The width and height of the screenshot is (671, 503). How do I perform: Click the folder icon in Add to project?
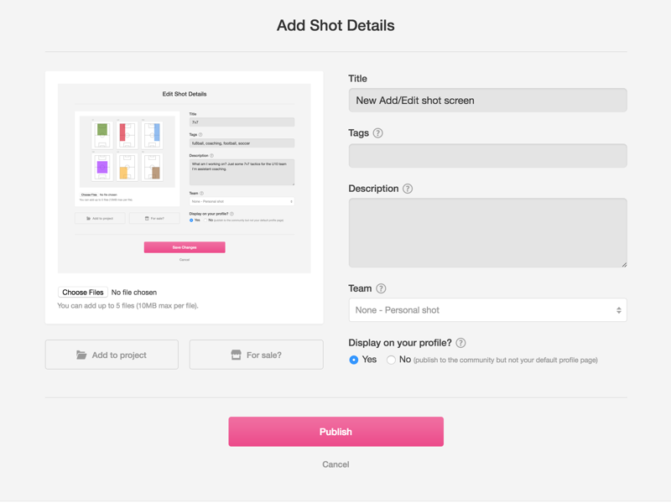click(81, 355)
